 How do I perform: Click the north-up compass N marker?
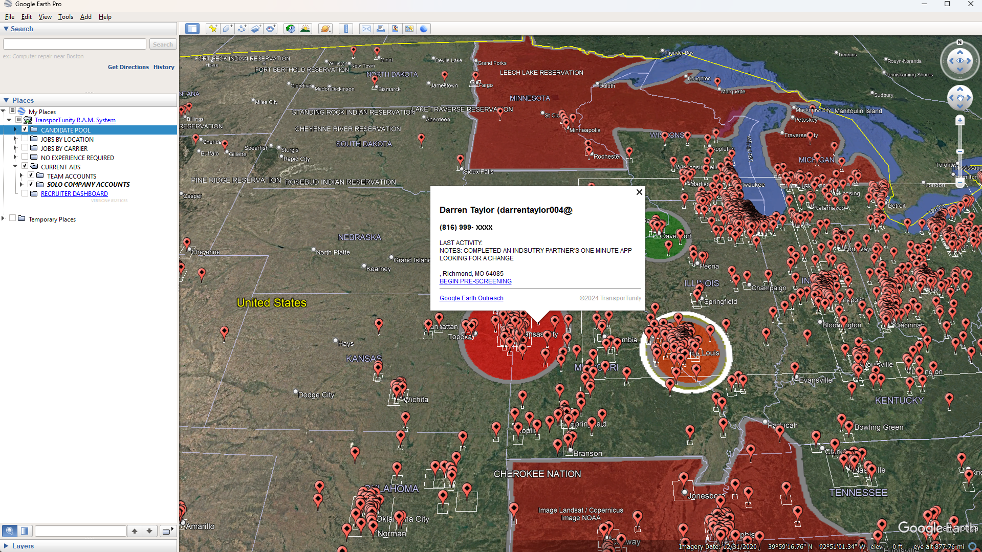tap(959, 42)
